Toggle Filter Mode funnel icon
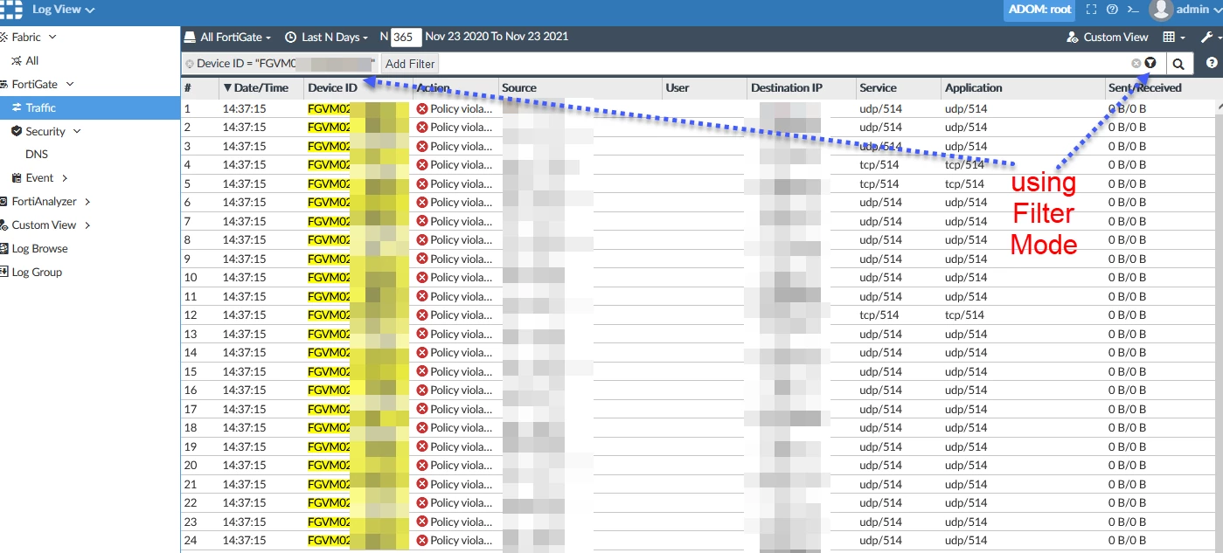Image resolution: width=1223 pixels, height=553 pixels. 1150,63
